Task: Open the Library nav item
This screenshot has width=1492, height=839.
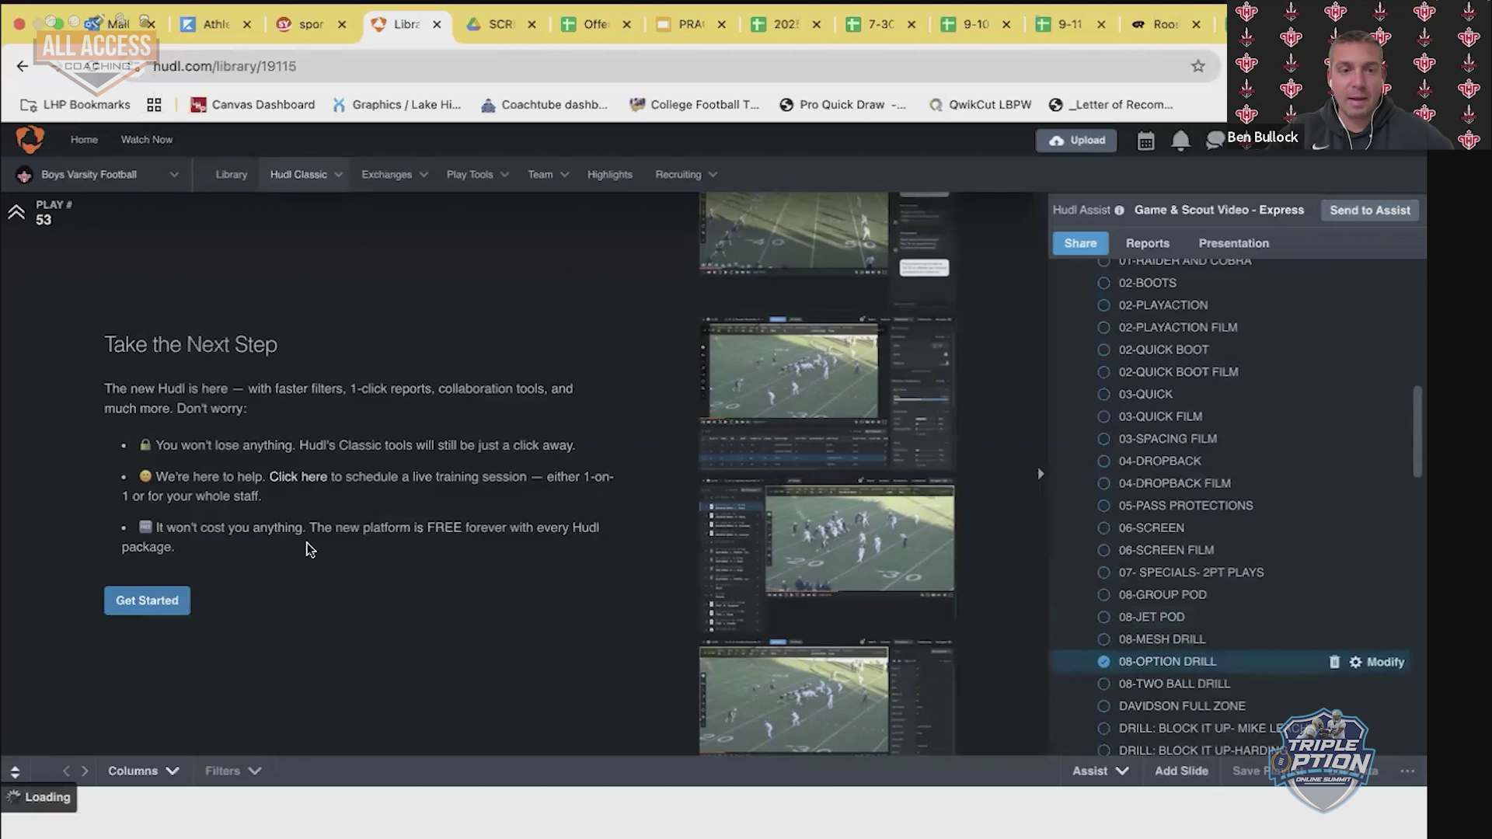Action: (232, 175)
